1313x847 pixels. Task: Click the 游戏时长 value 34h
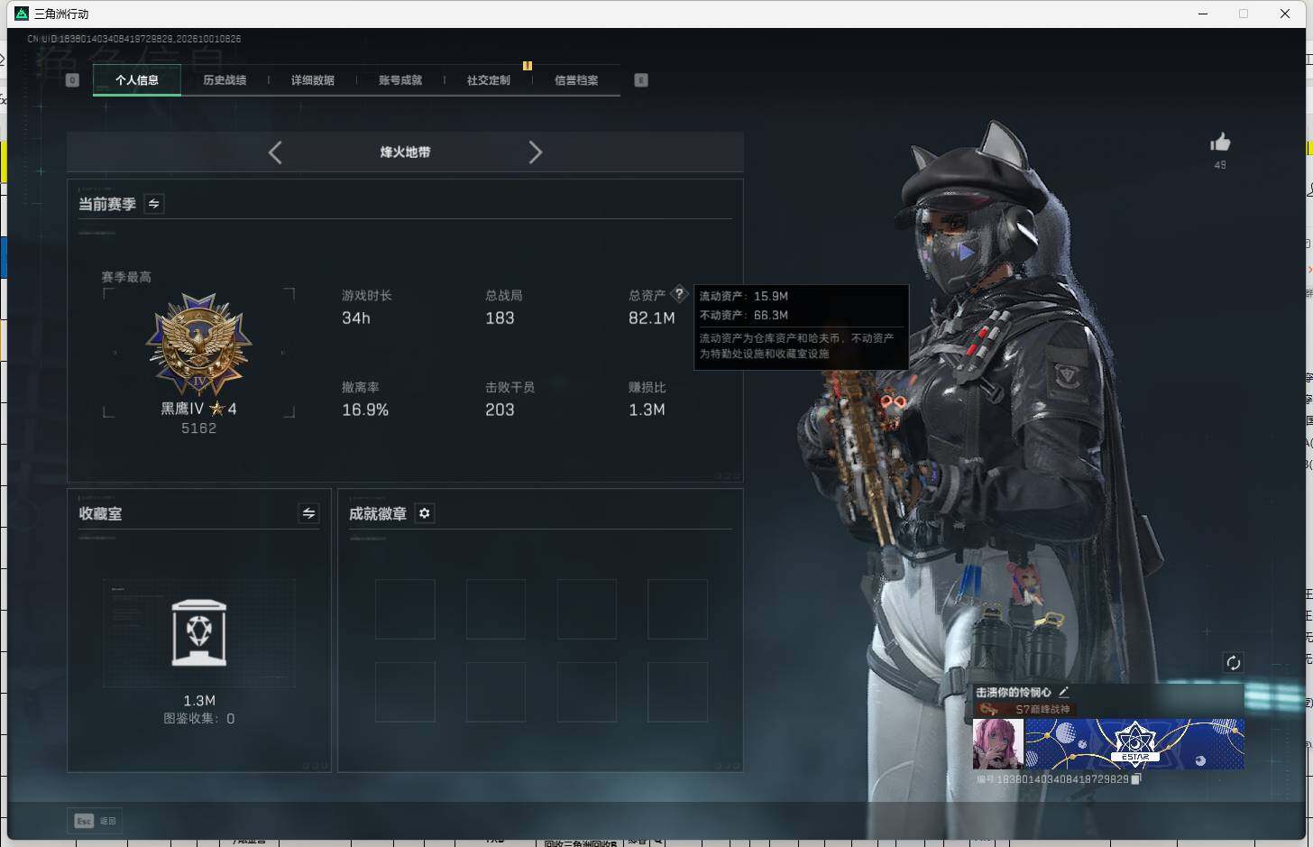[356, 318]
